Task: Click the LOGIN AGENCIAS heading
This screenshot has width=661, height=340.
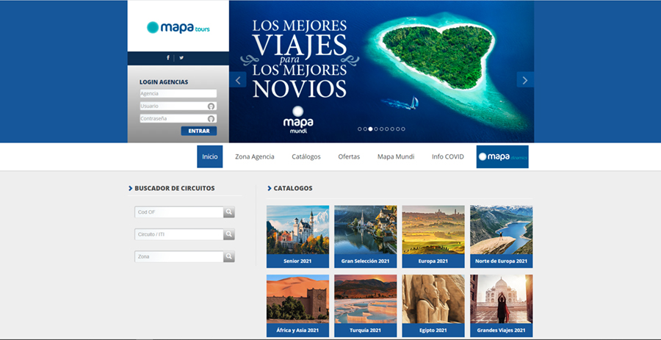Action: tap(164, 82)
